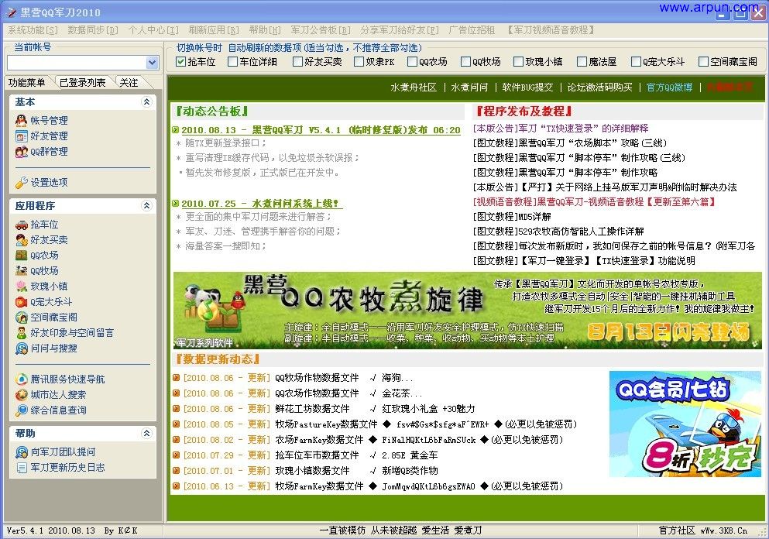Check the QQ农场 refresh checkbox
This screenshot has height=539, width=769.
(x=412, y=61)
